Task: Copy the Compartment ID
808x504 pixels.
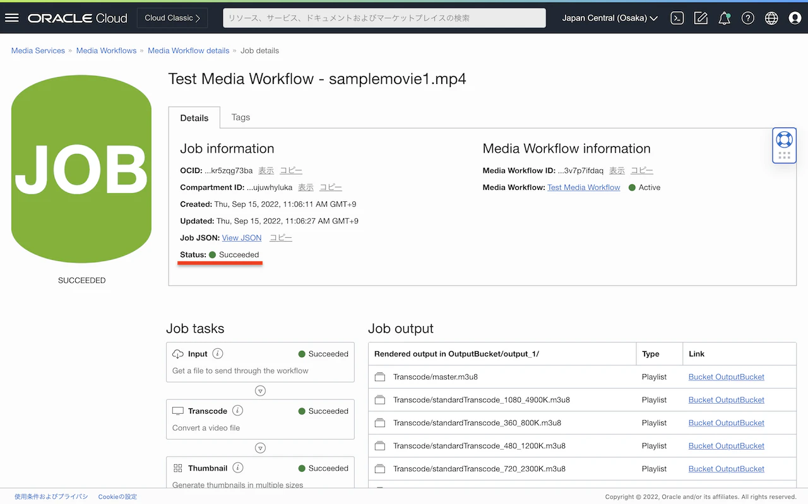Action: (x=331, y=187)
